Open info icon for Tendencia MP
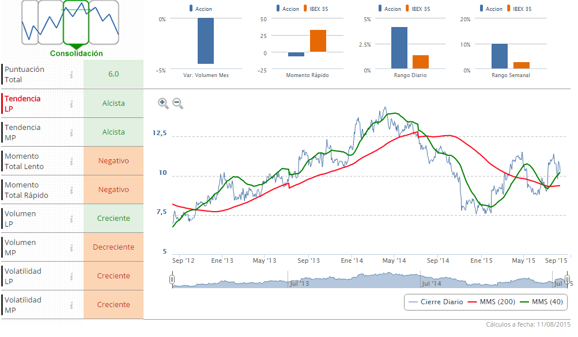 pyautogui.click(x=71, y=132)
